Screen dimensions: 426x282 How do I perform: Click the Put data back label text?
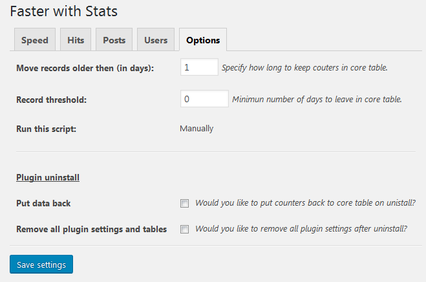point(43,203)
